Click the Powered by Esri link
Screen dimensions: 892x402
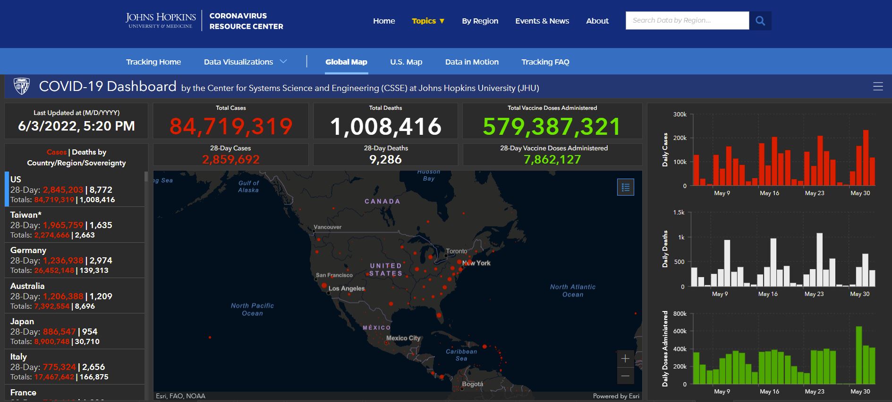pyautogui.click(x=616, y=396)
